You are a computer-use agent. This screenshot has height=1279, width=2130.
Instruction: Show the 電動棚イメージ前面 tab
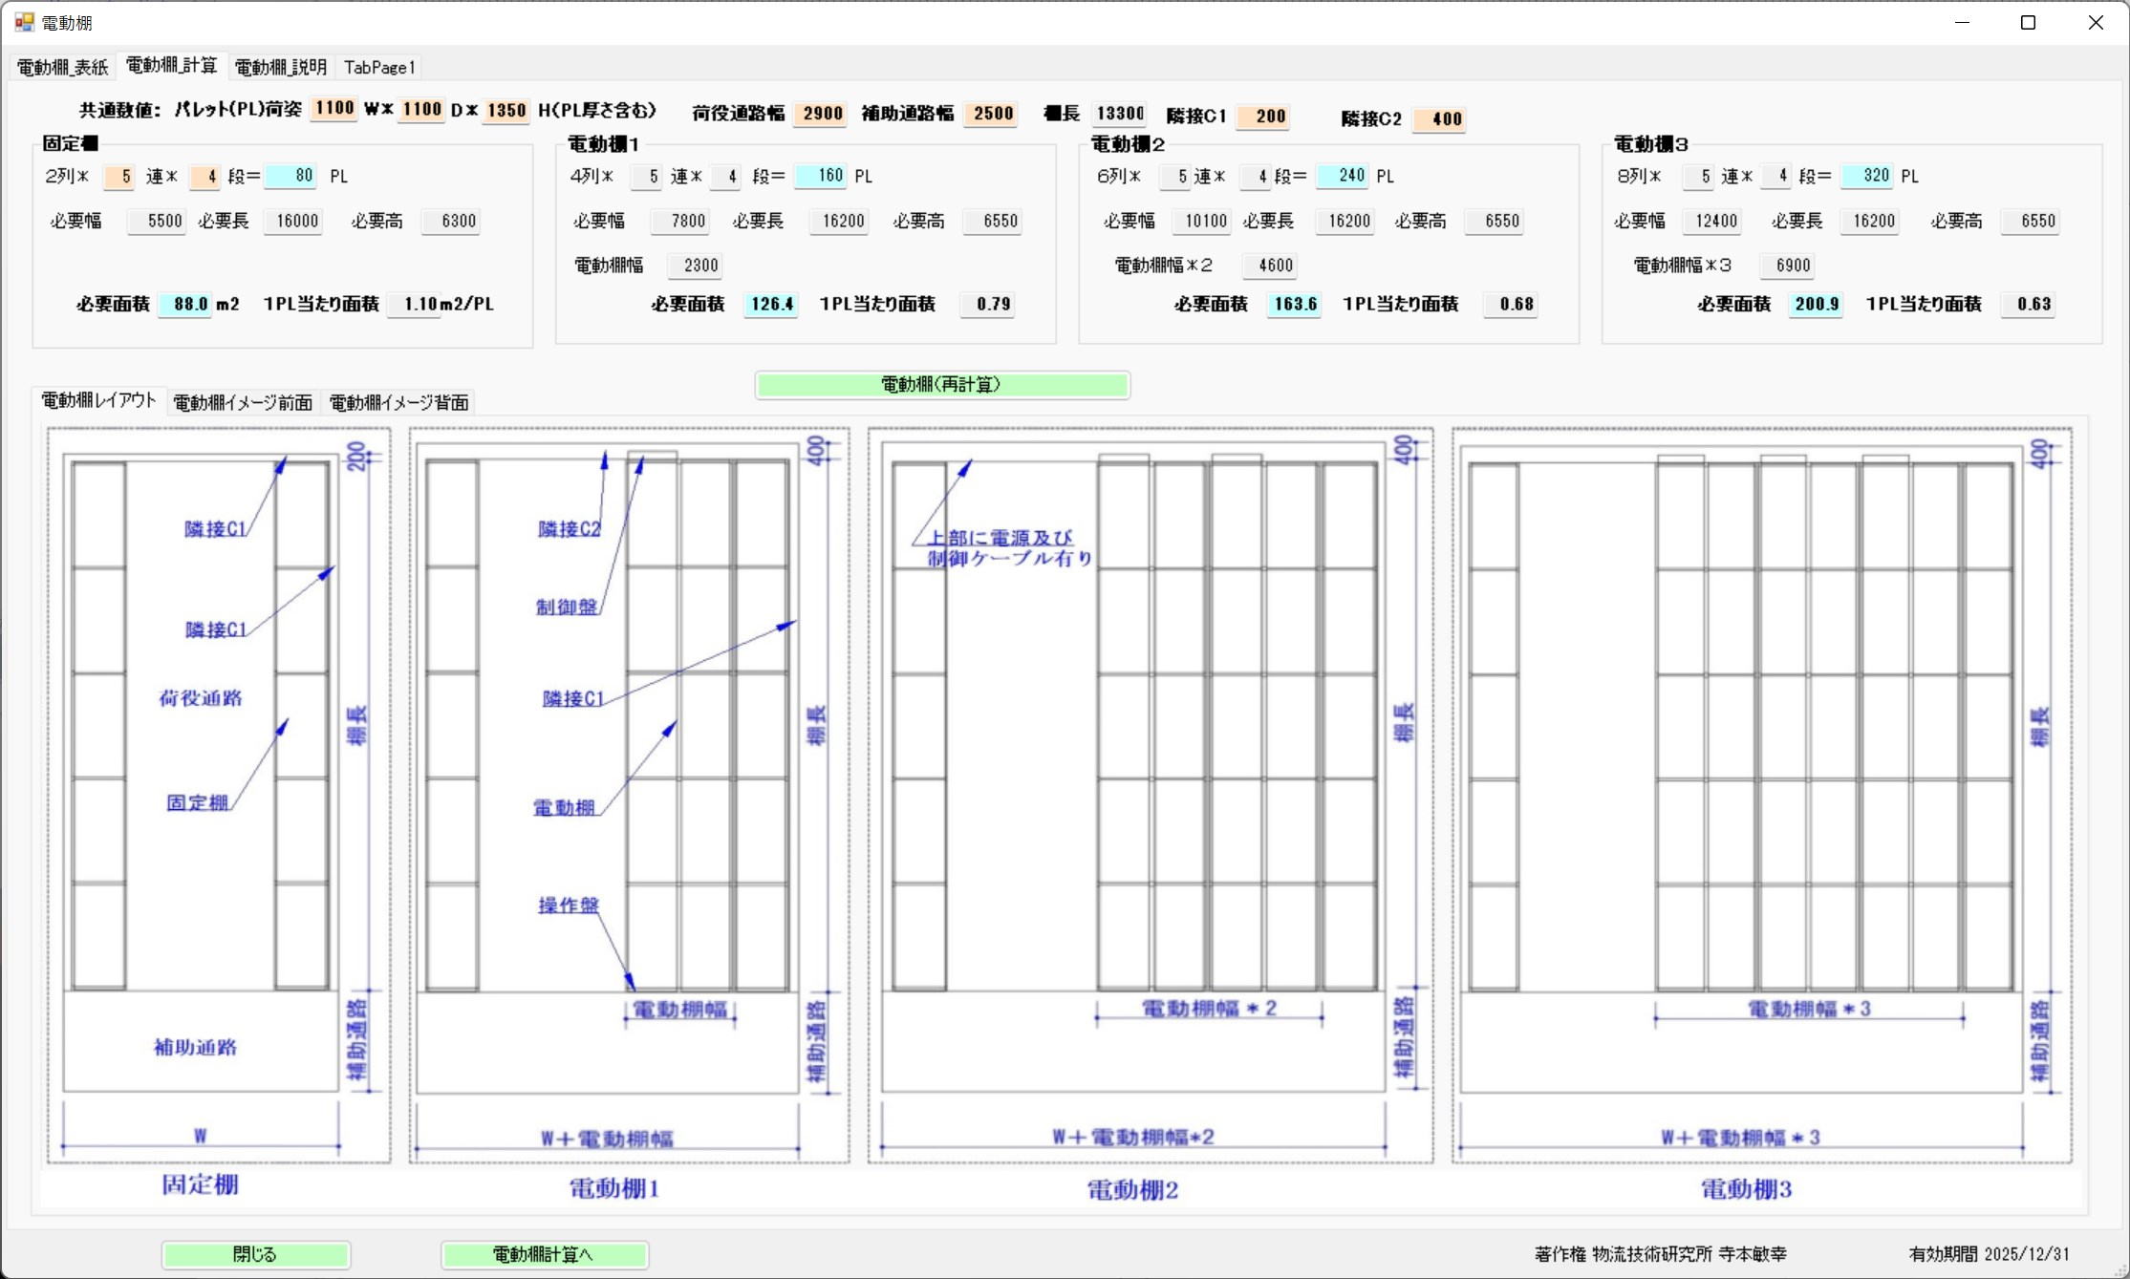(243, 402)
